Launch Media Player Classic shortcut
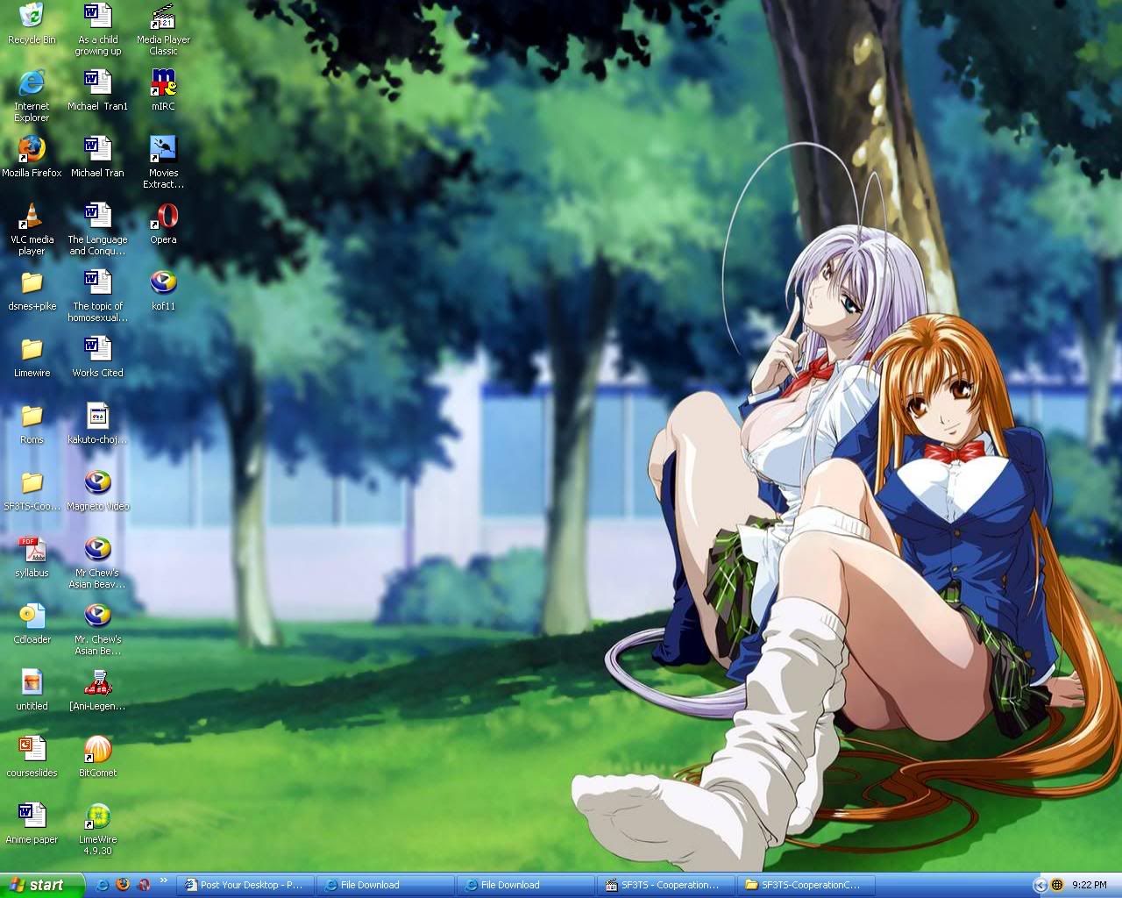 163,30
